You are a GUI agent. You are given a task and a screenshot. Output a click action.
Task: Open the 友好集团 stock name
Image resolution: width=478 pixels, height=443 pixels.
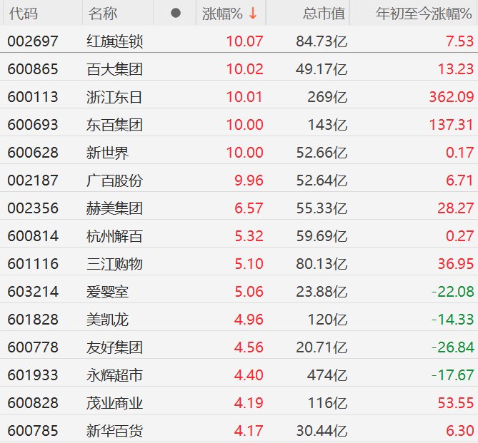click(114, 347)
